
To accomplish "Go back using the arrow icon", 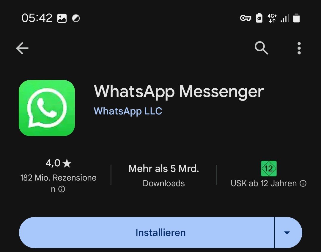I will [22, 48].
